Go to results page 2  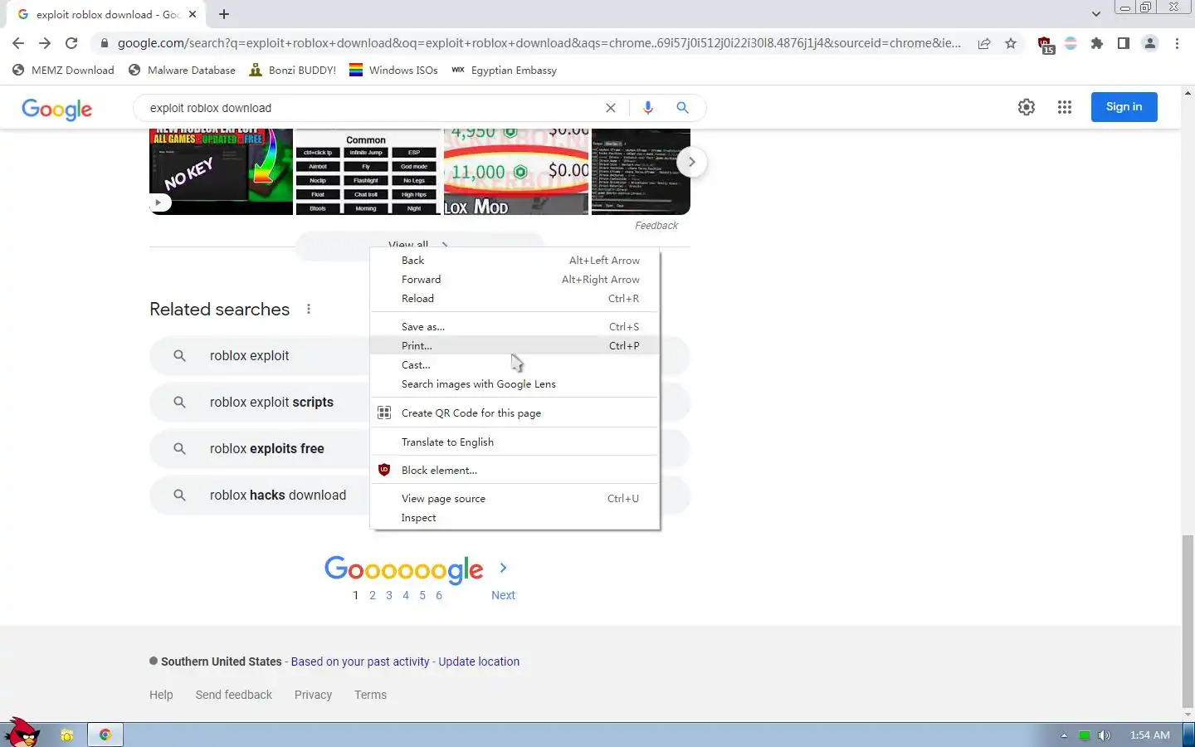coord(373,595)
